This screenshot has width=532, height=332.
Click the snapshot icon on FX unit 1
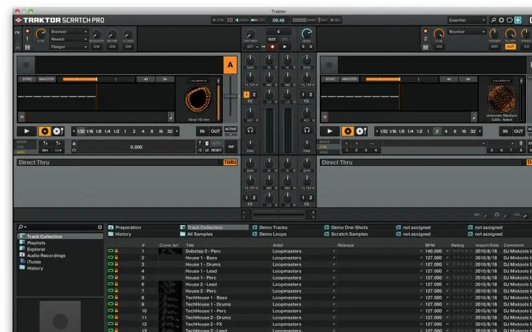pyautogui.click(x=27, y=47)
